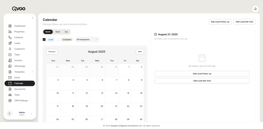The image size is (263, 129).
Task: Click the Dashboard grid icon in sidebar
Action: pos(10,26)
